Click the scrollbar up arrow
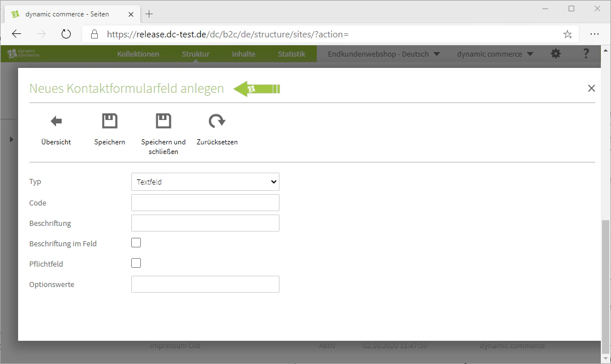 pos(605,50)
